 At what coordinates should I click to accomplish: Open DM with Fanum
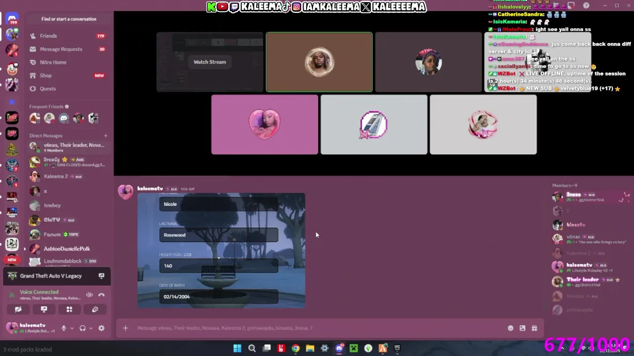(x=68, y=234)
